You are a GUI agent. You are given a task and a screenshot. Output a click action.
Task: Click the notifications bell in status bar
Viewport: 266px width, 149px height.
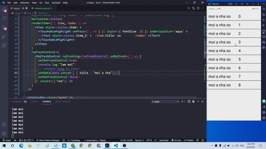click(202, 140)
